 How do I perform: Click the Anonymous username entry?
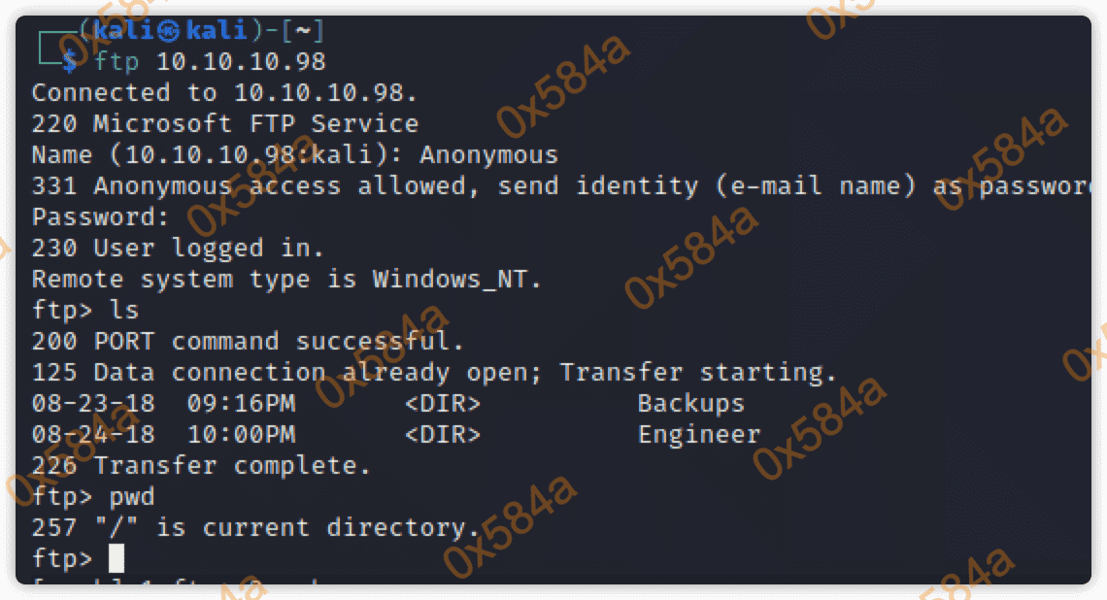(x=488, y=155)
